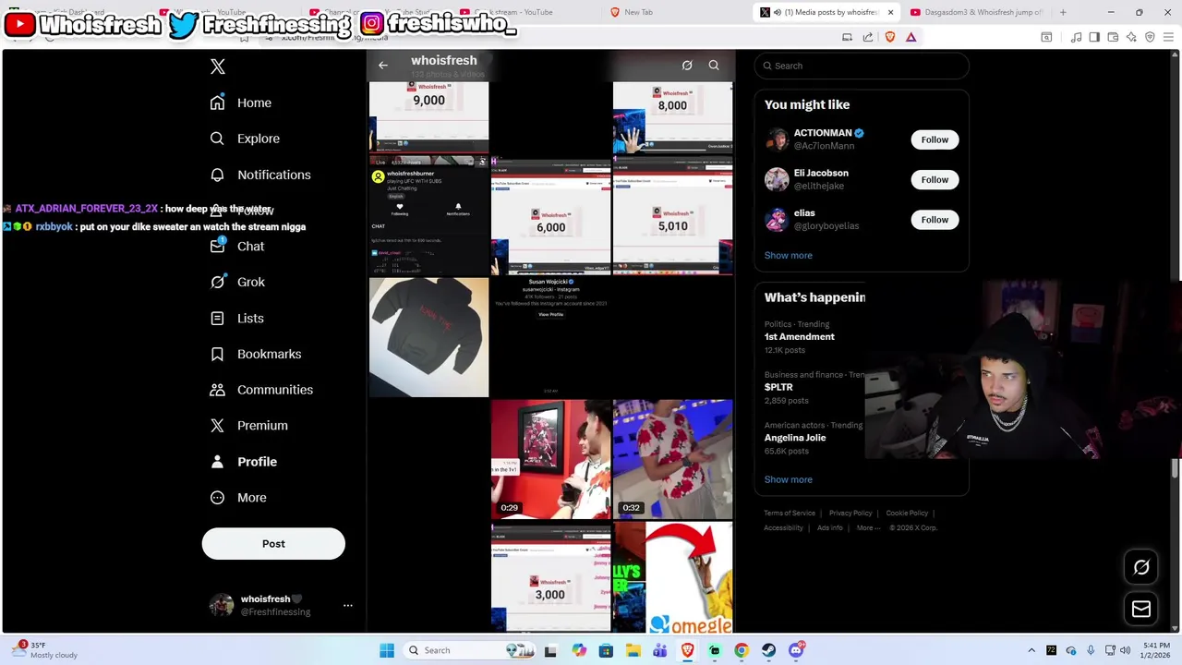Open account menu dots beside whoisfresh

[x=348, y=606]
